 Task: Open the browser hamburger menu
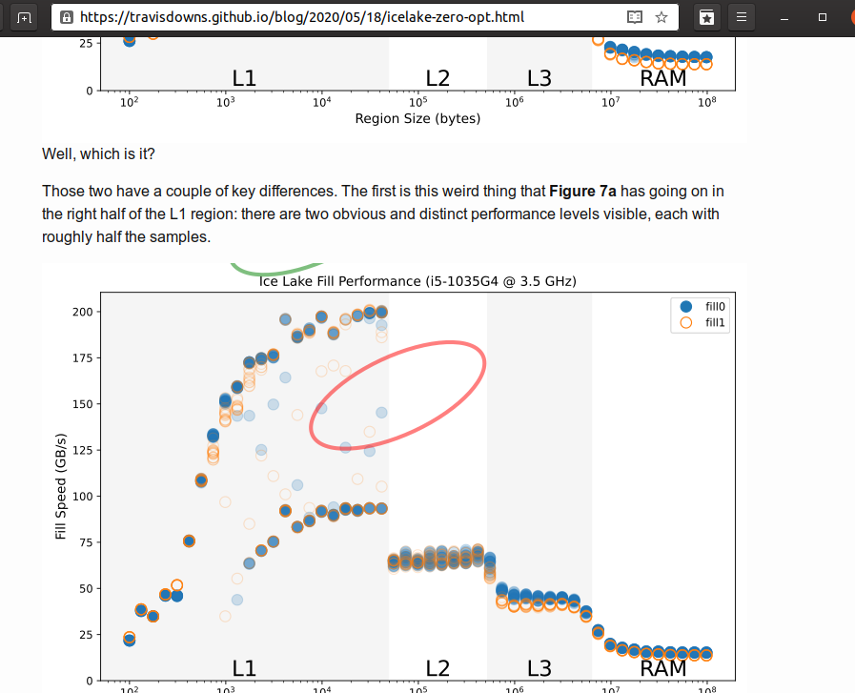[x=742, y=17]
